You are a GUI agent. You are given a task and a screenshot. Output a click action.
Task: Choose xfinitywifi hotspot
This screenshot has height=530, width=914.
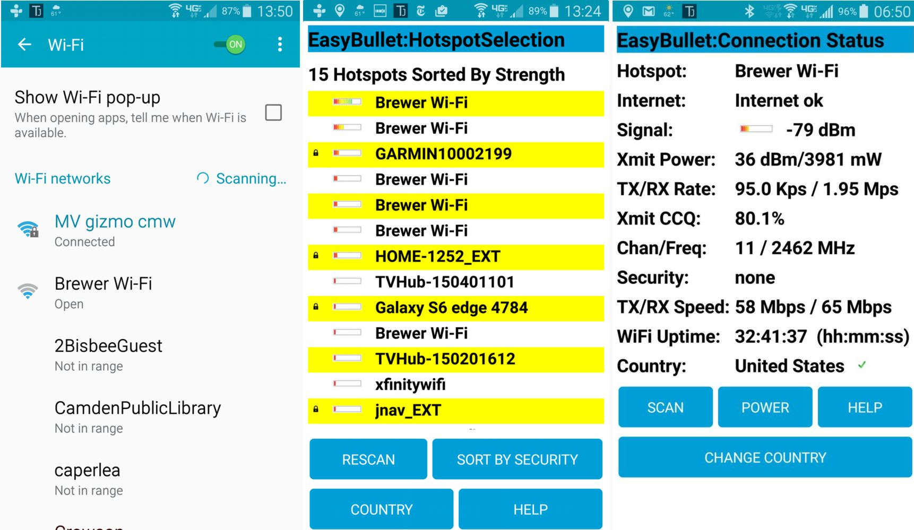456,385
